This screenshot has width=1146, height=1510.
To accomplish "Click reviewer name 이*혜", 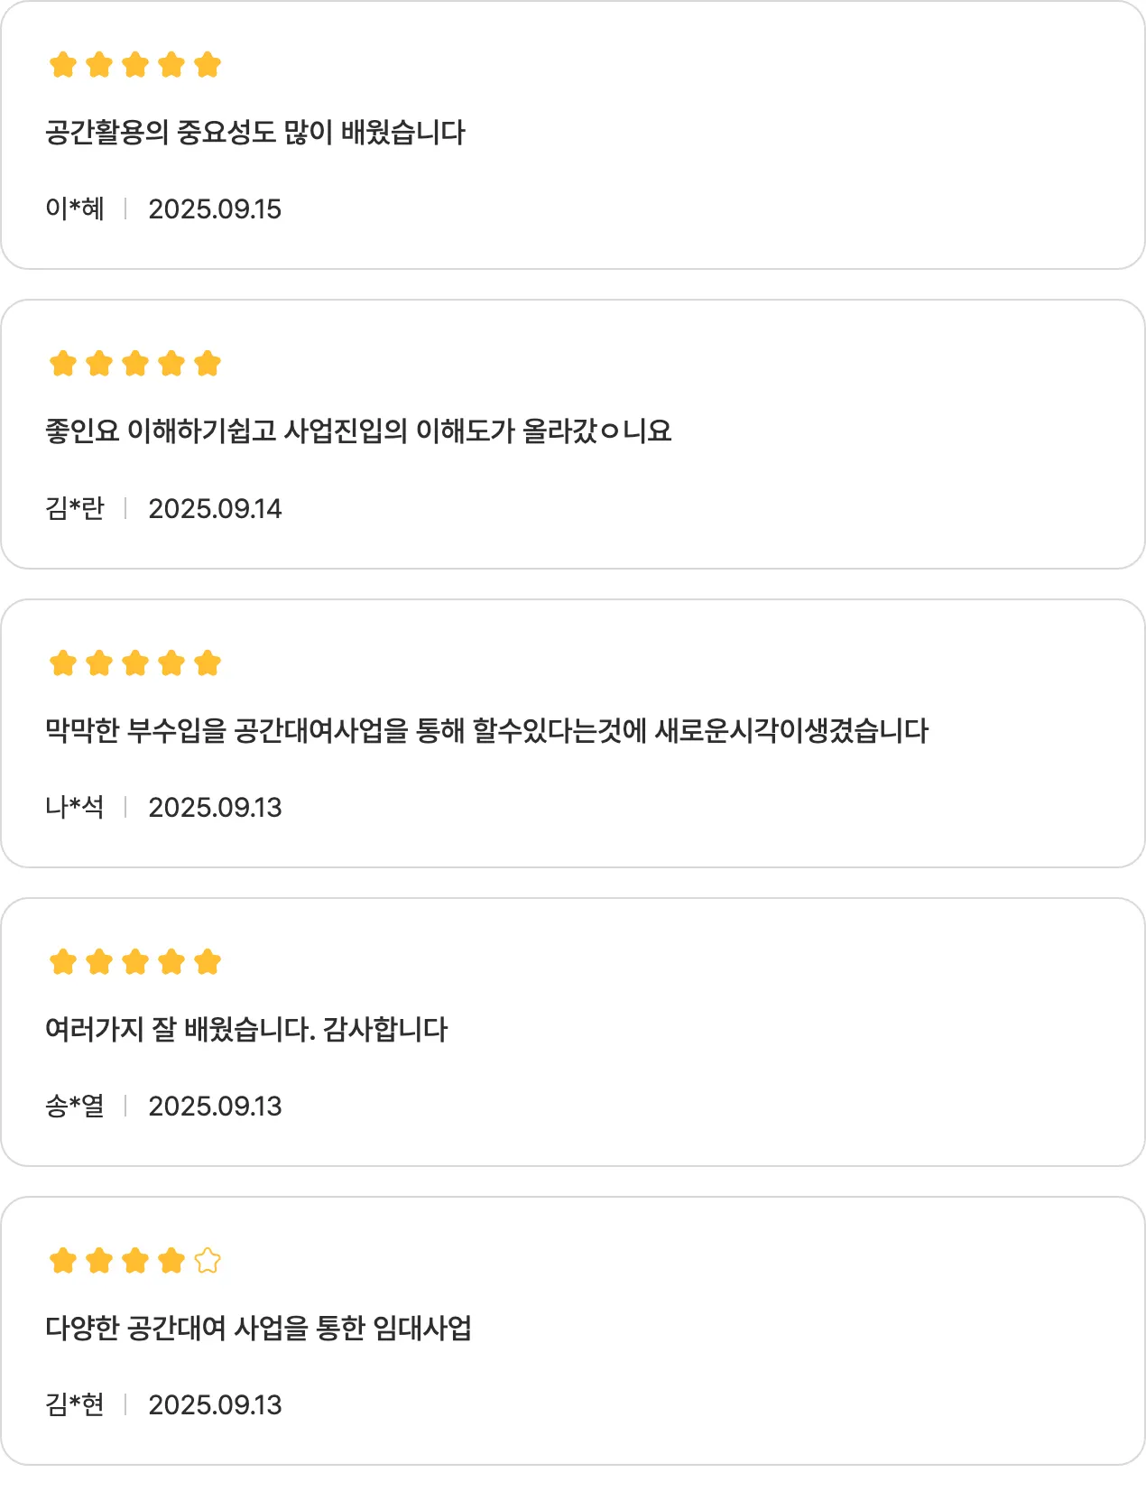I will click(x=75, y=208).
